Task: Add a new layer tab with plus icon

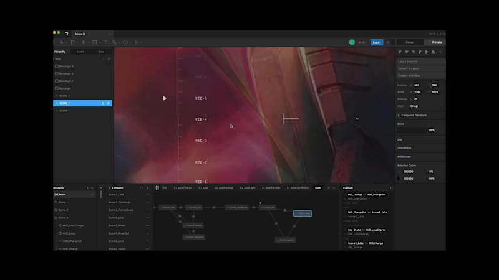Action: (334, 188)
